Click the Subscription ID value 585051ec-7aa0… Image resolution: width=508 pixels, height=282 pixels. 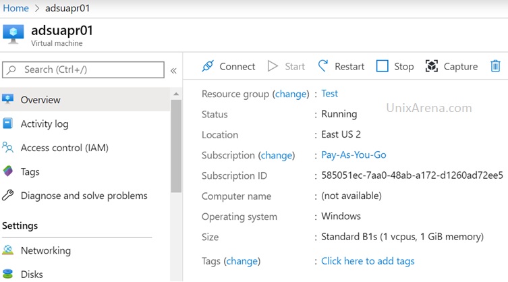click(x=412, y=175)
